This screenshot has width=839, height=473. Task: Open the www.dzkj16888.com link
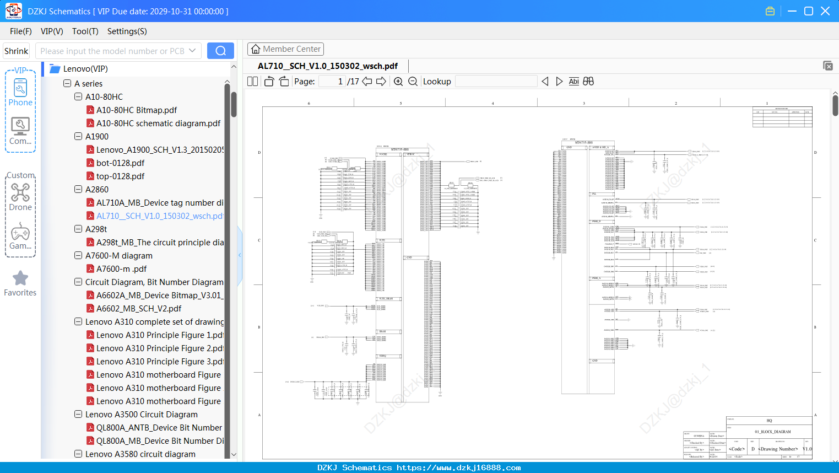coord(458,467)
